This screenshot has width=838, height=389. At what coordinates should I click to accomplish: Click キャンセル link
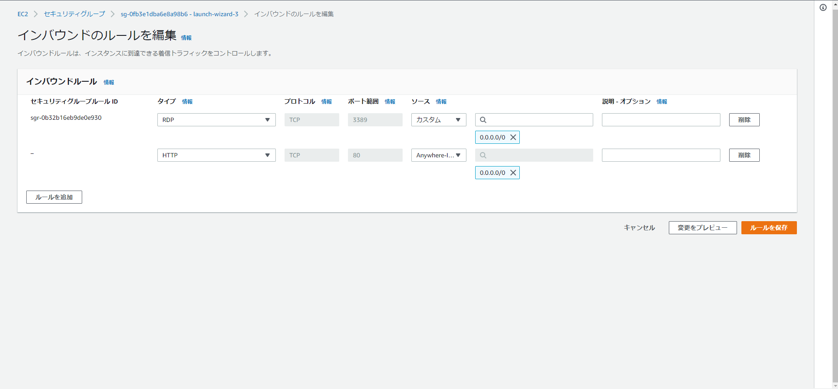(639, 228)
